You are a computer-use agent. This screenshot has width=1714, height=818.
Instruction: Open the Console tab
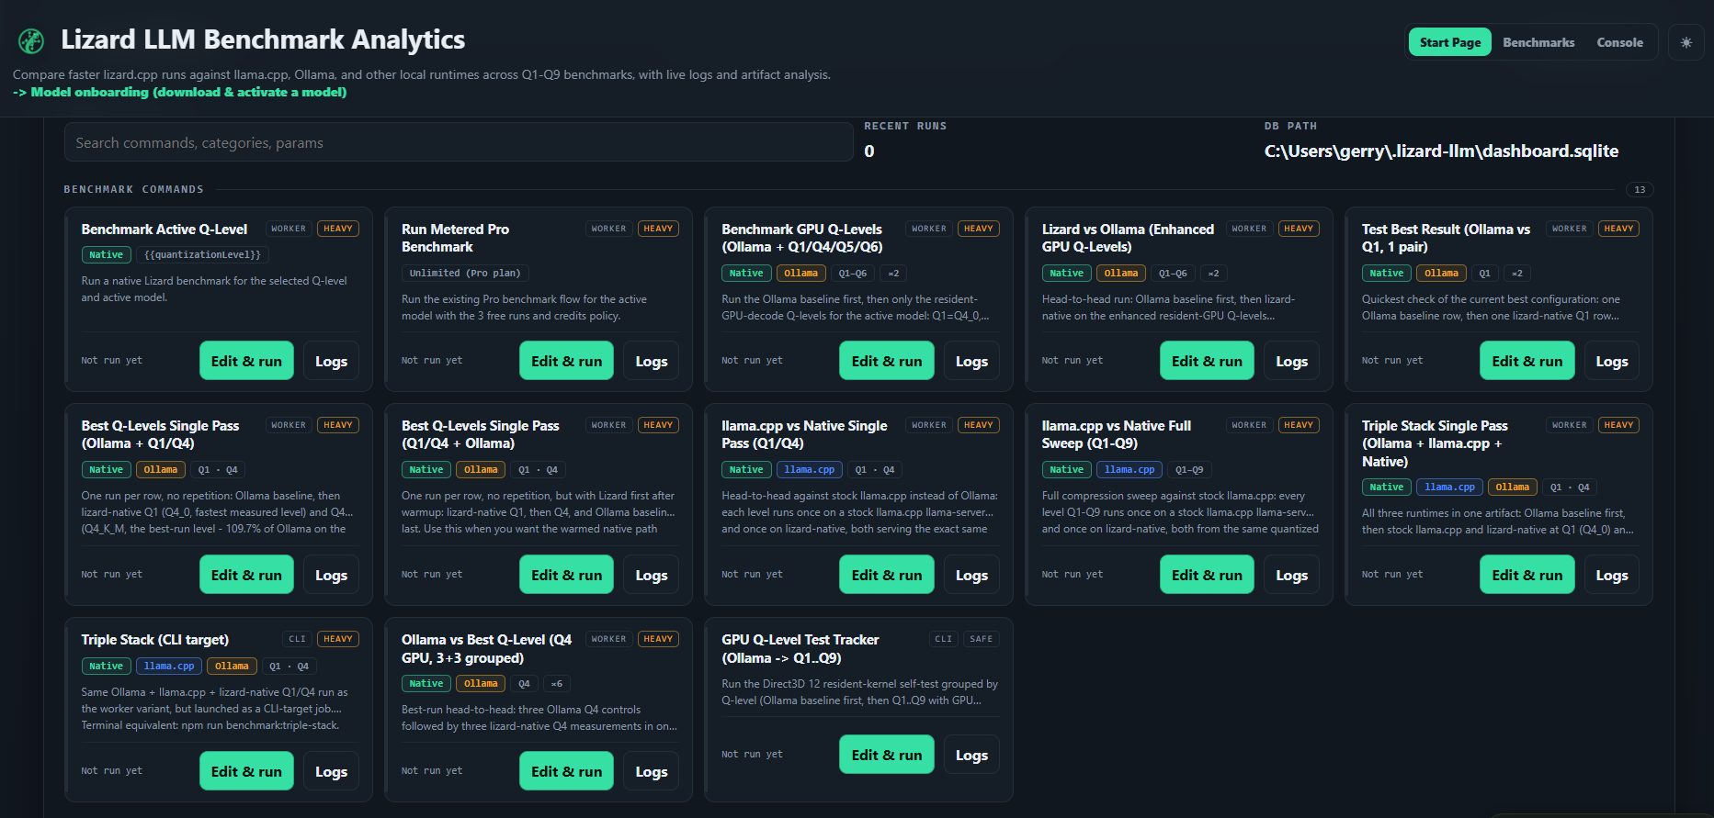tap(1619, 42)
